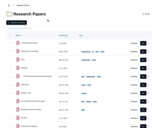The width and height of the screenshot is (158, 128).
Task: Open more options menu for SPLADE
Action: (x=148, y=118)
